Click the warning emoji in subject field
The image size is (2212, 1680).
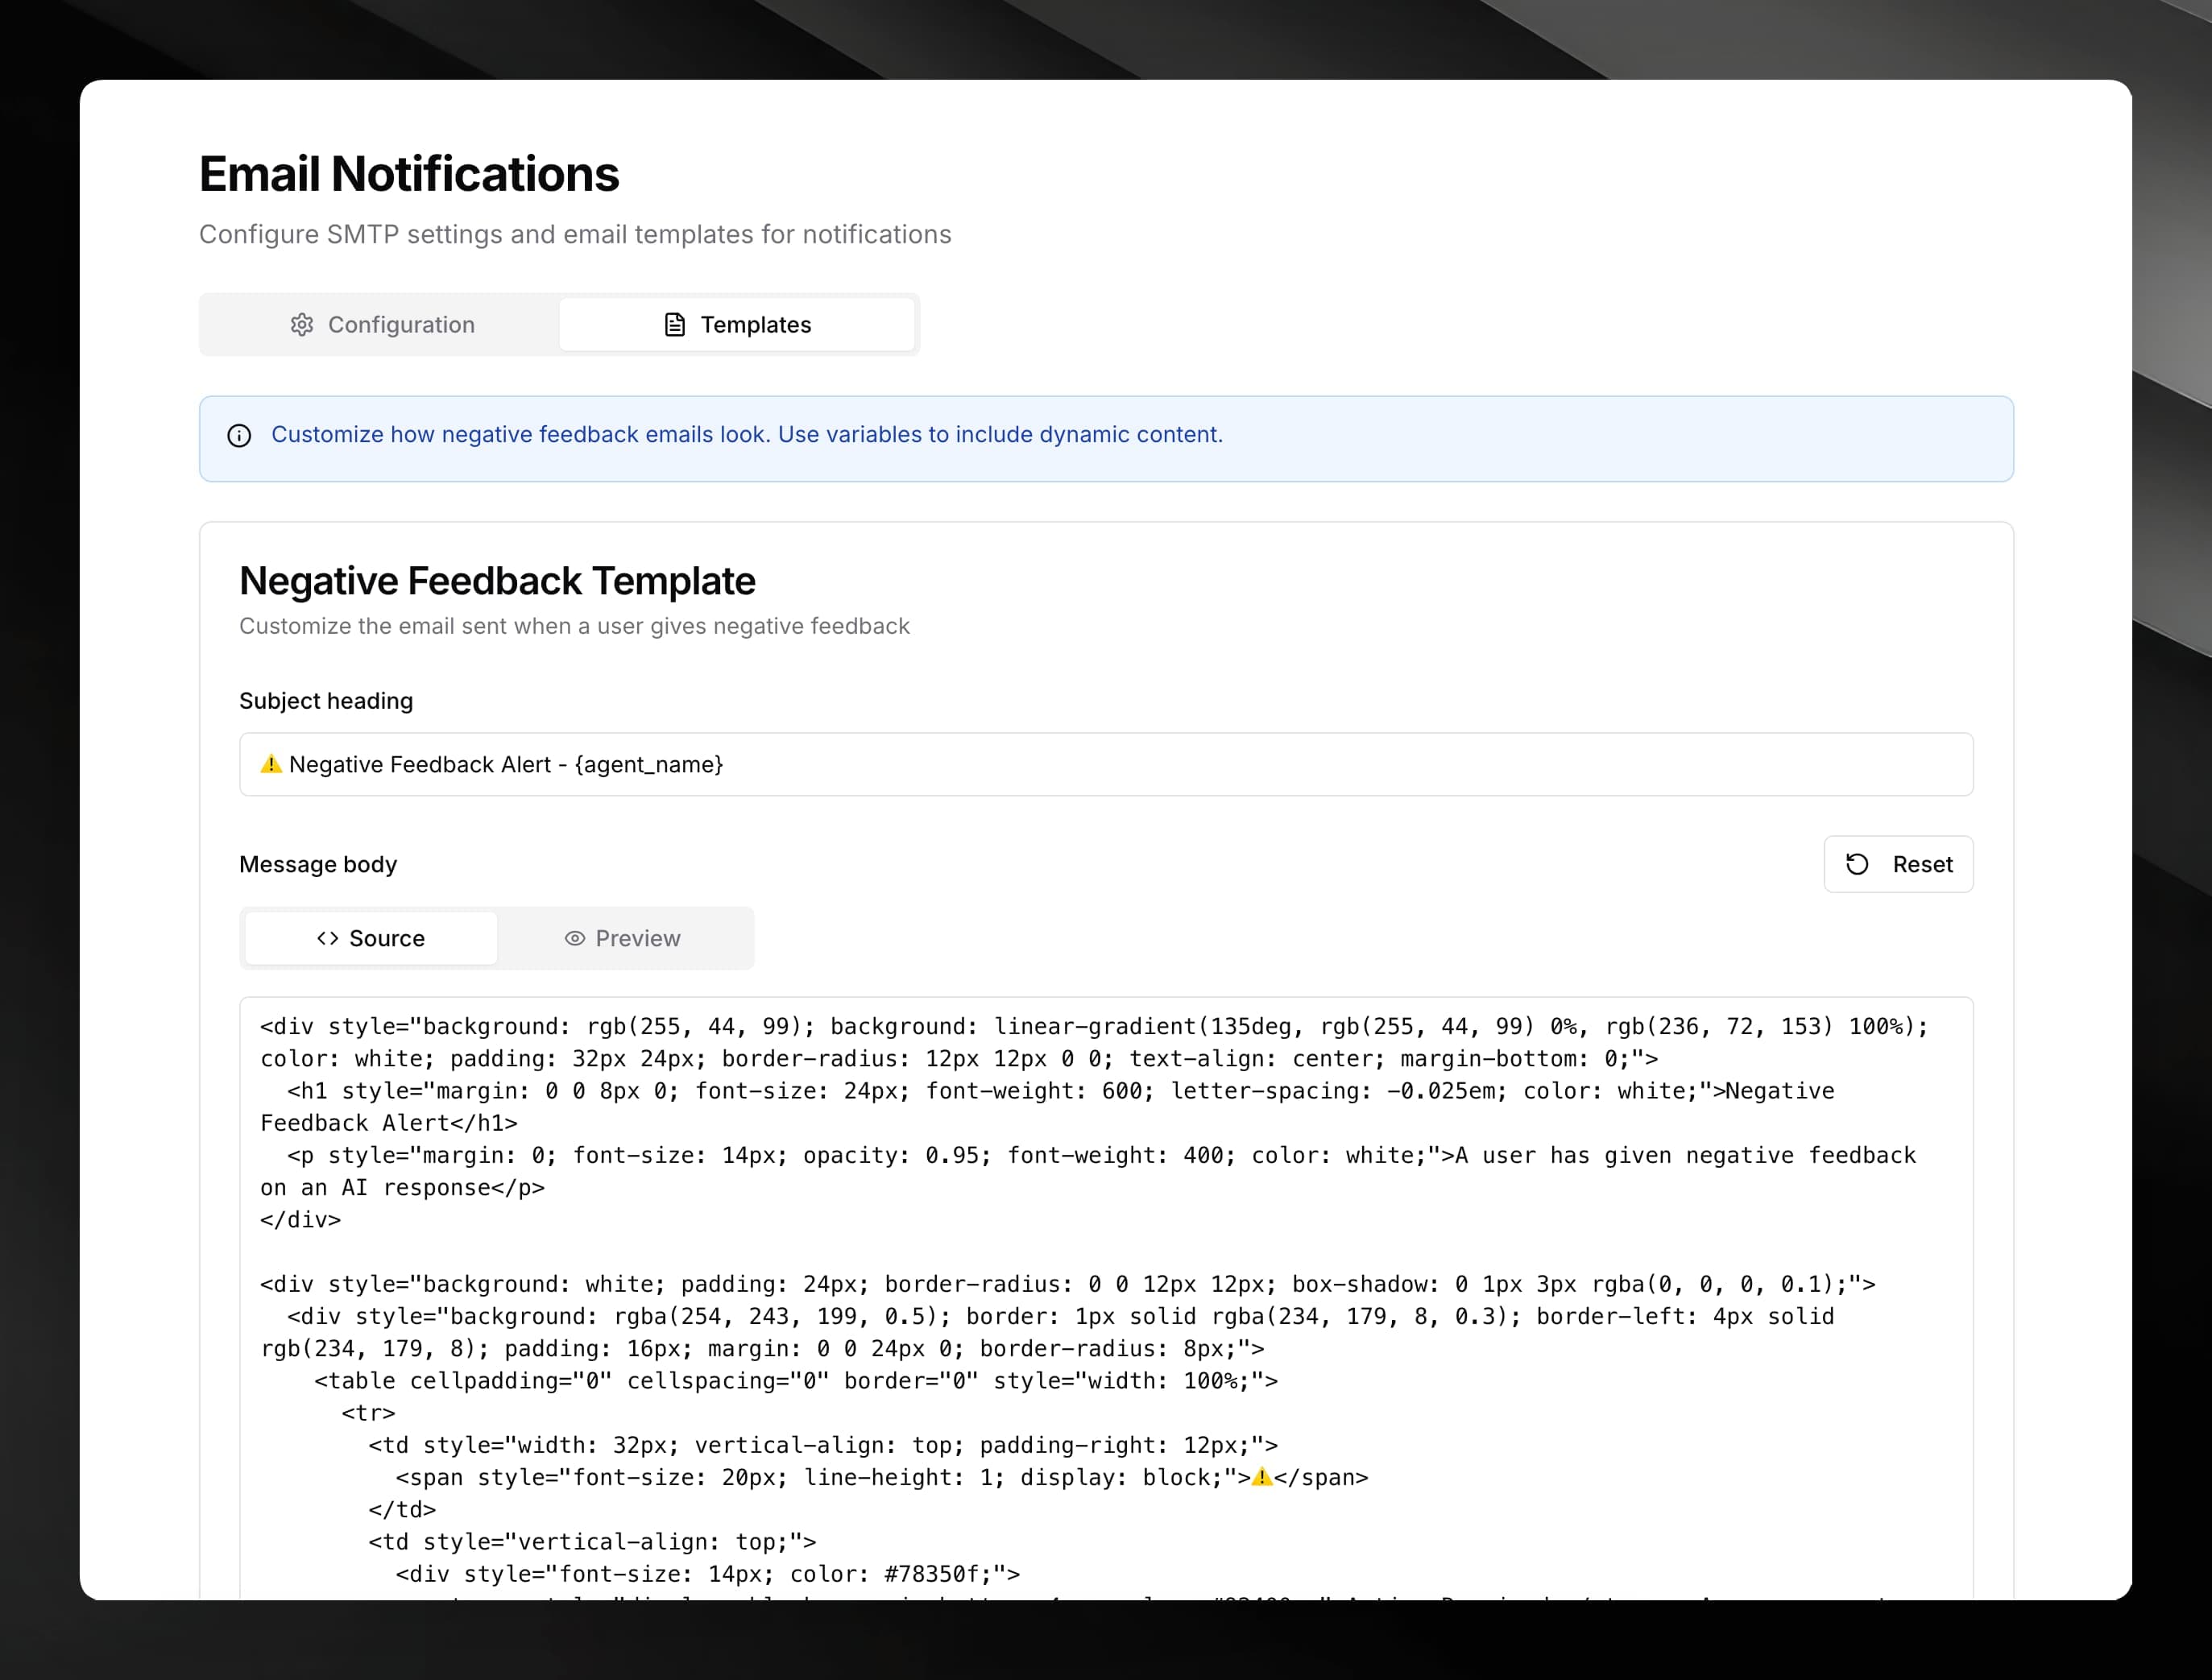[x=271, y=765]
